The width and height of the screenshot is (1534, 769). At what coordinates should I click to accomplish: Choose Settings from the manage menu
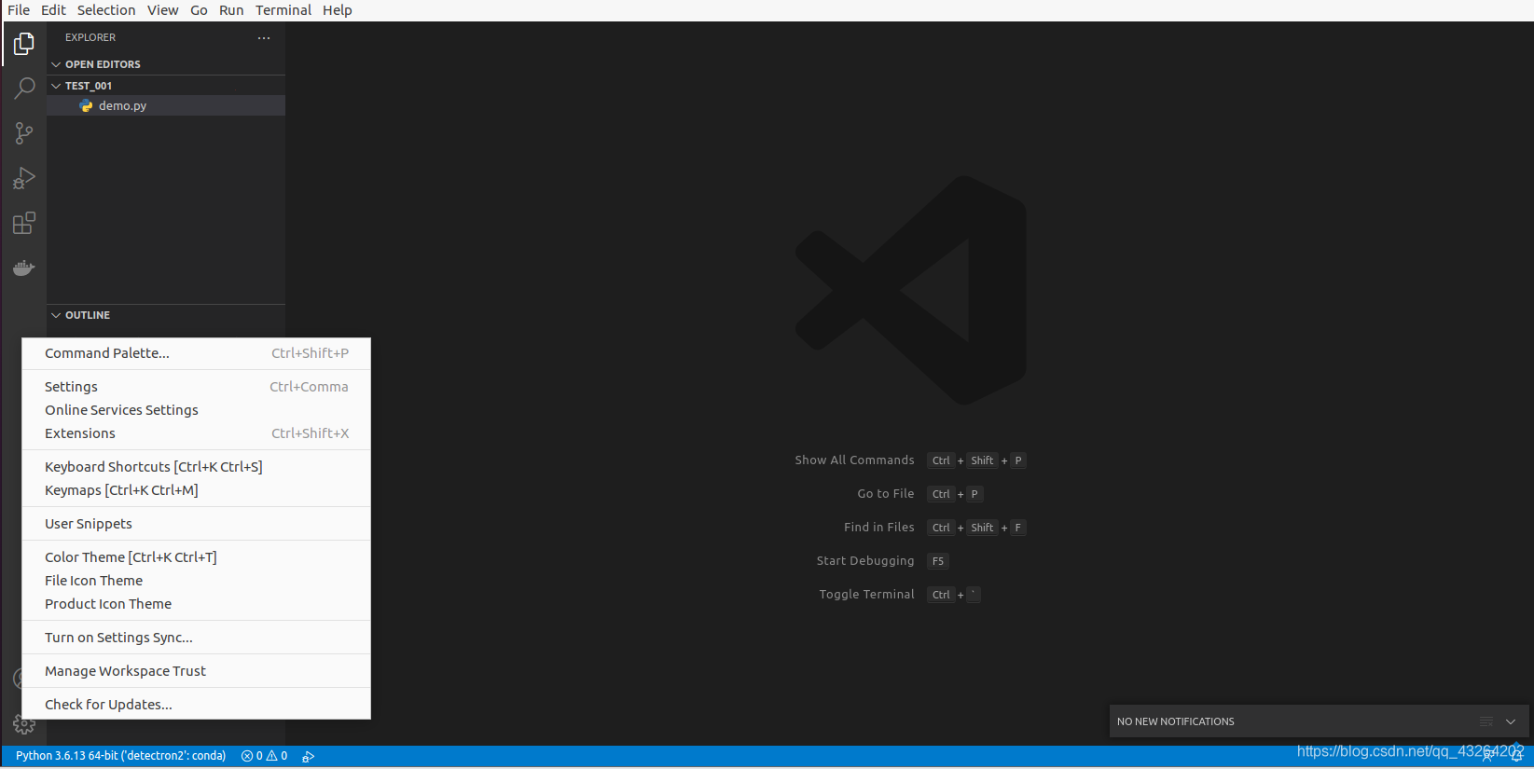(197, 387)
